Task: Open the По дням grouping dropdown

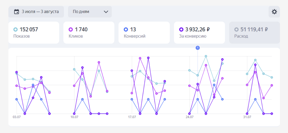Action: 90,12
